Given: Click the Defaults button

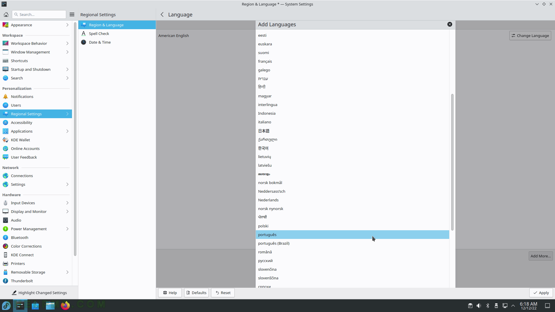Looking at the screenshot, I should (x=196, y=293).
